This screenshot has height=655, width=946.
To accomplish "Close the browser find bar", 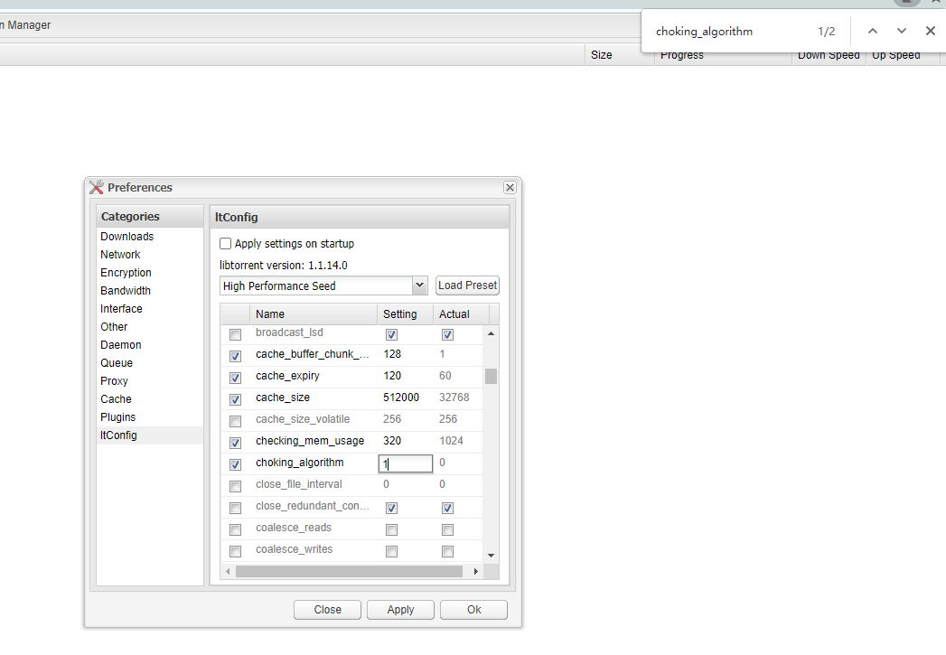I will 931,32.
